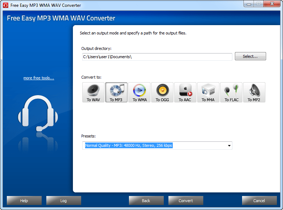Viewport: 283px width, 210px height.
Task: Start conversion with Convert button
Action: point(186,201)
